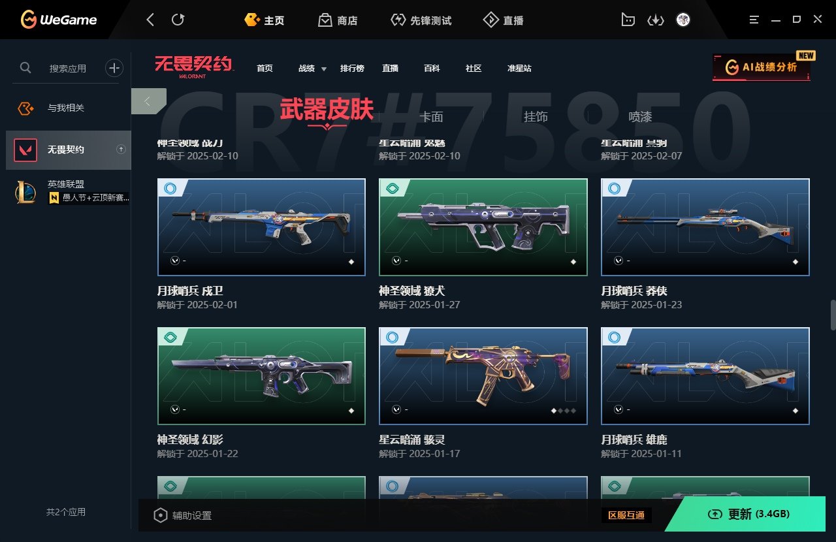Screen dimensions: 836x542
Task: Open the folder icon in title bar
Action: [x=628, y=20]
